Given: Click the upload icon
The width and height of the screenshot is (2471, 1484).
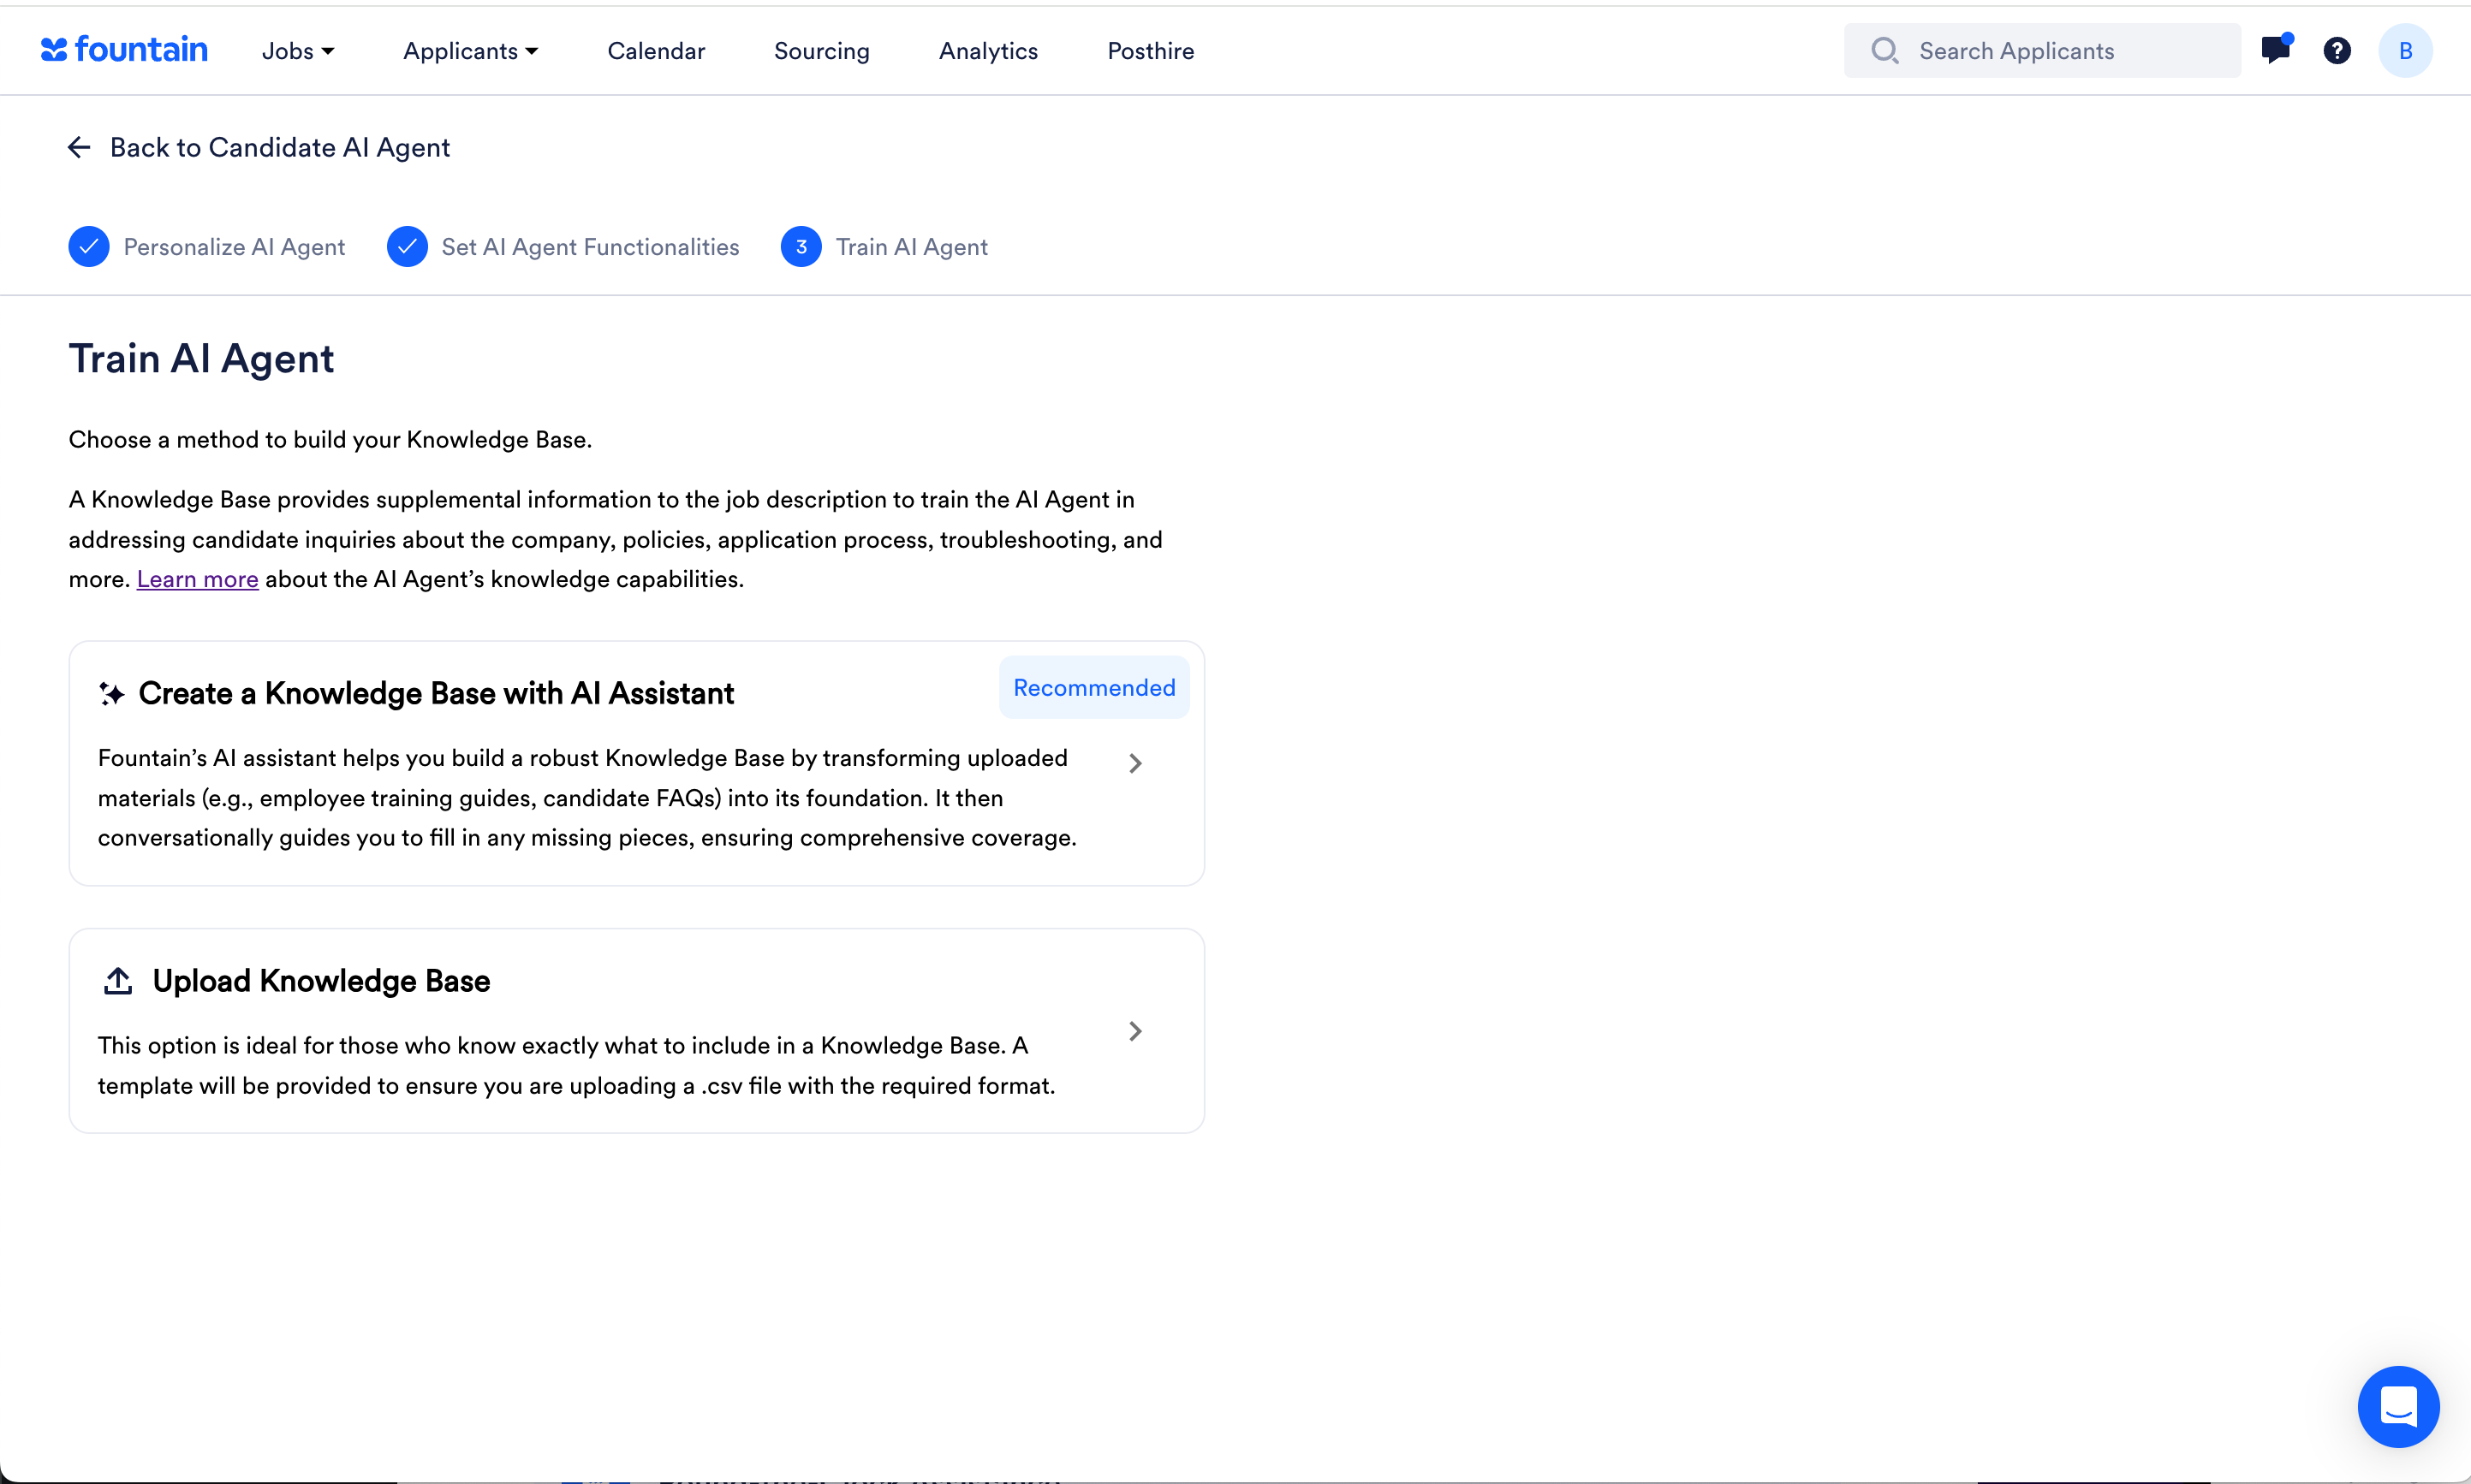Looking at the screenshot, I should tap(118, 981).
